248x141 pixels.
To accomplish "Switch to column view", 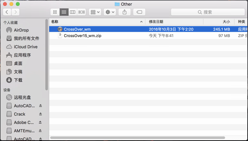I will pos(73,12).
